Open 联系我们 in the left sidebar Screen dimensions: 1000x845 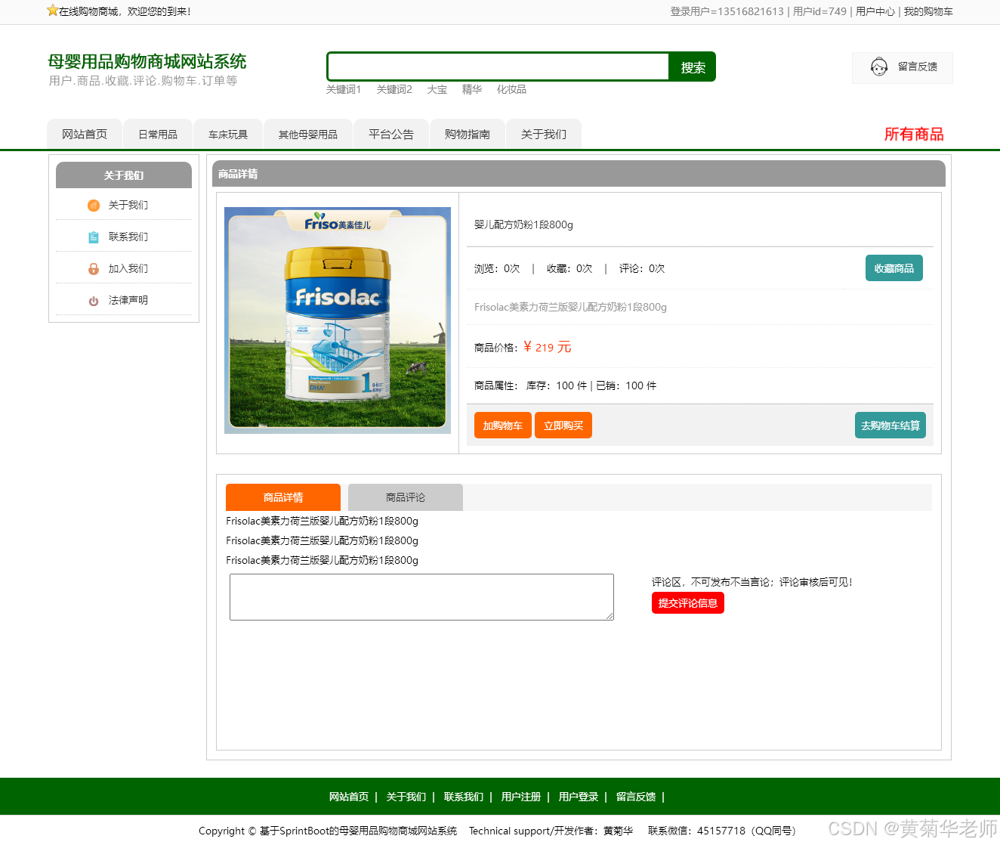[x=128, y=237]
